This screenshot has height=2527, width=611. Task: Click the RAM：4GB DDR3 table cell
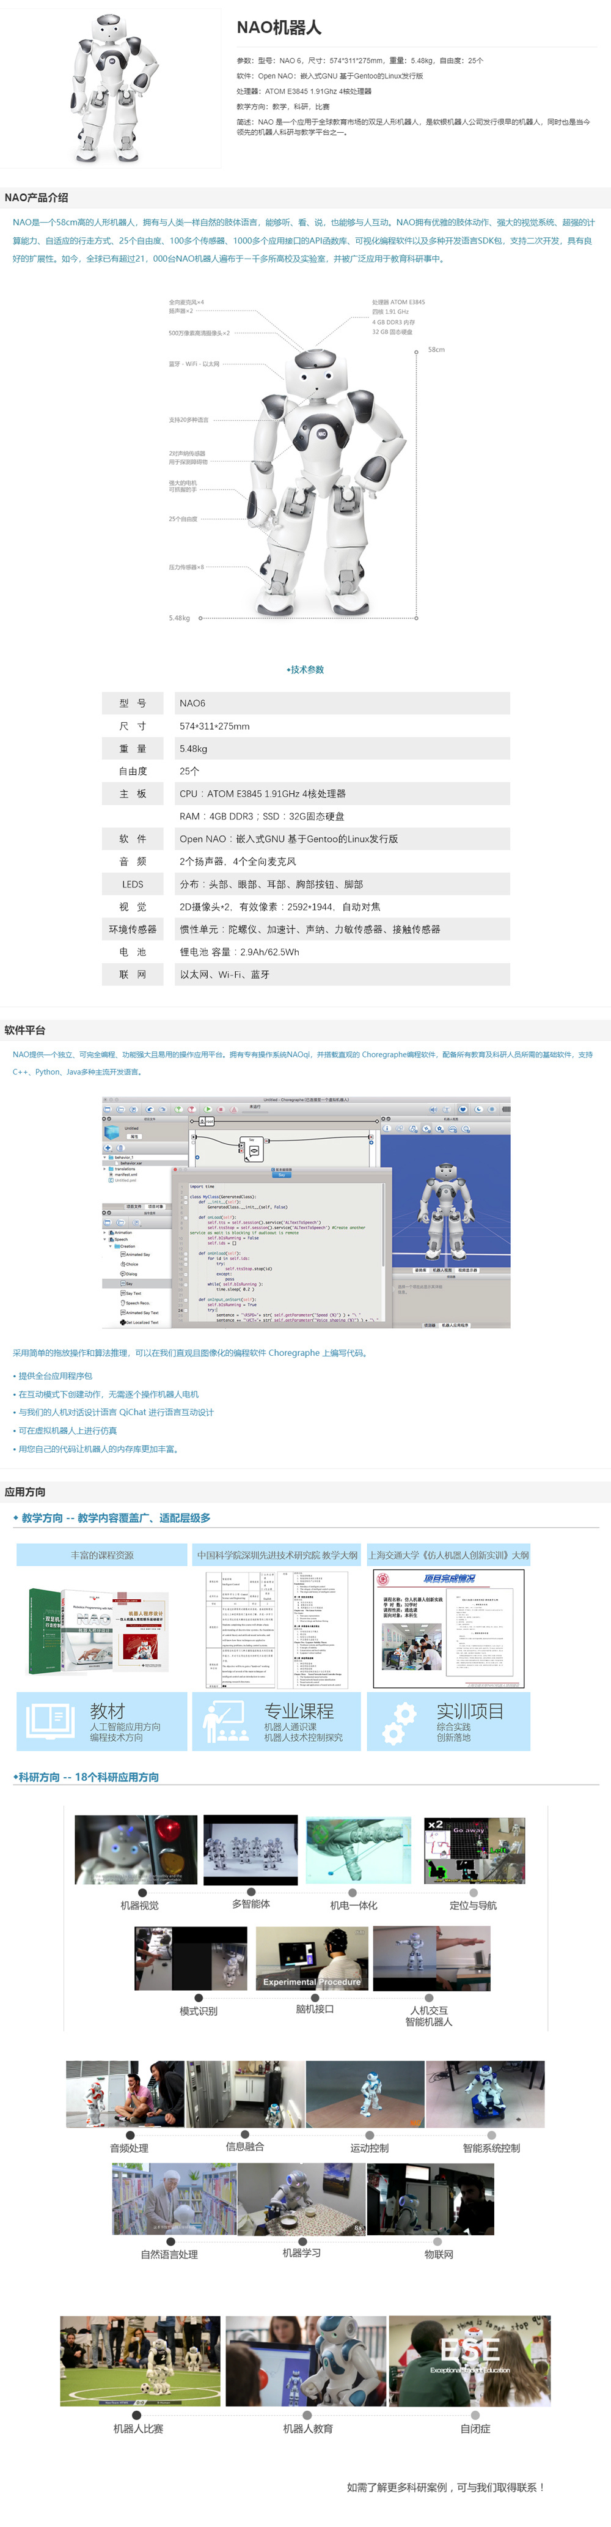[x=342, y=816]
